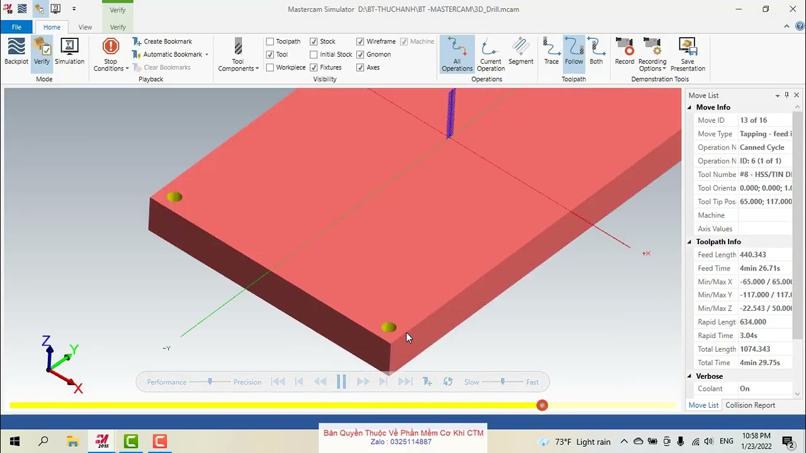
Task: Choose Segment operations view
Action: tap(521, 52)
